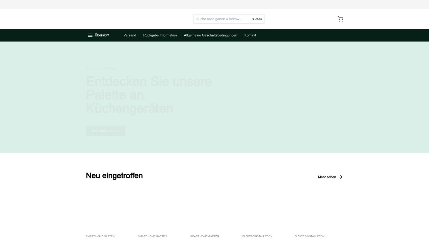Click the first SMART HOME GARTEN label
The image size is (429, 241).
click(x=100, y=236)
